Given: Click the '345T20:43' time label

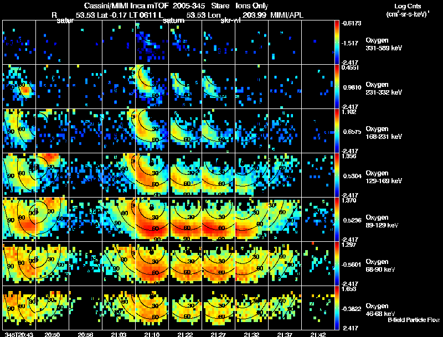Looking at the screenshot, I should tap(19, 335).
